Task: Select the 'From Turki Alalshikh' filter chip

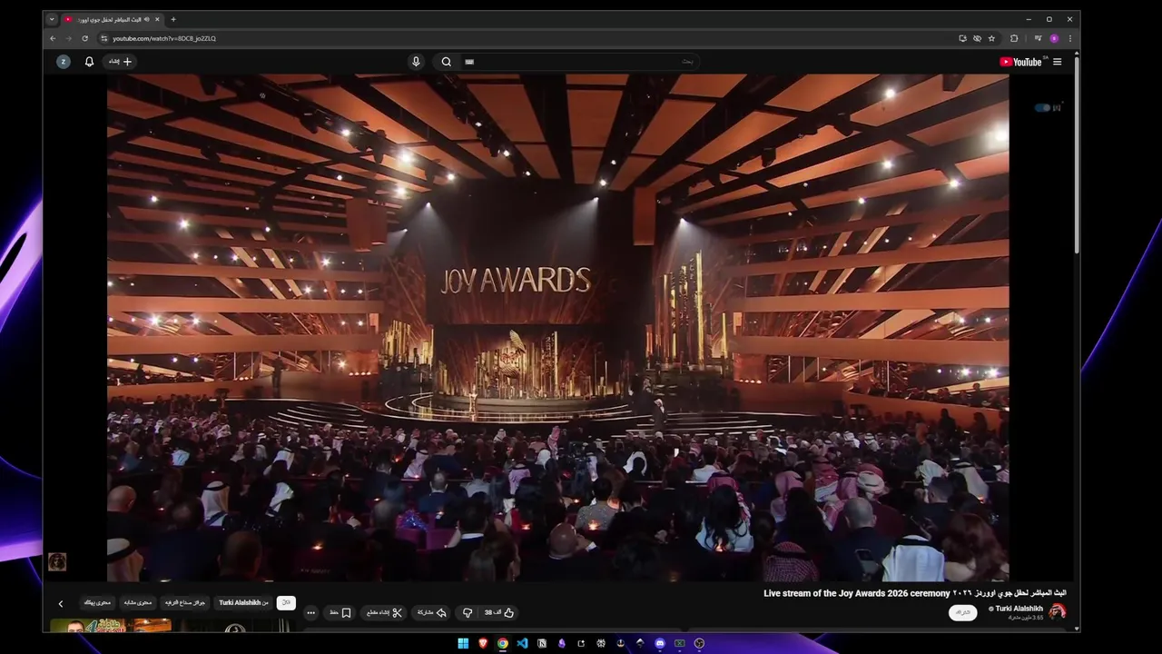Action: pyautogui.click(x=243, y=603)
